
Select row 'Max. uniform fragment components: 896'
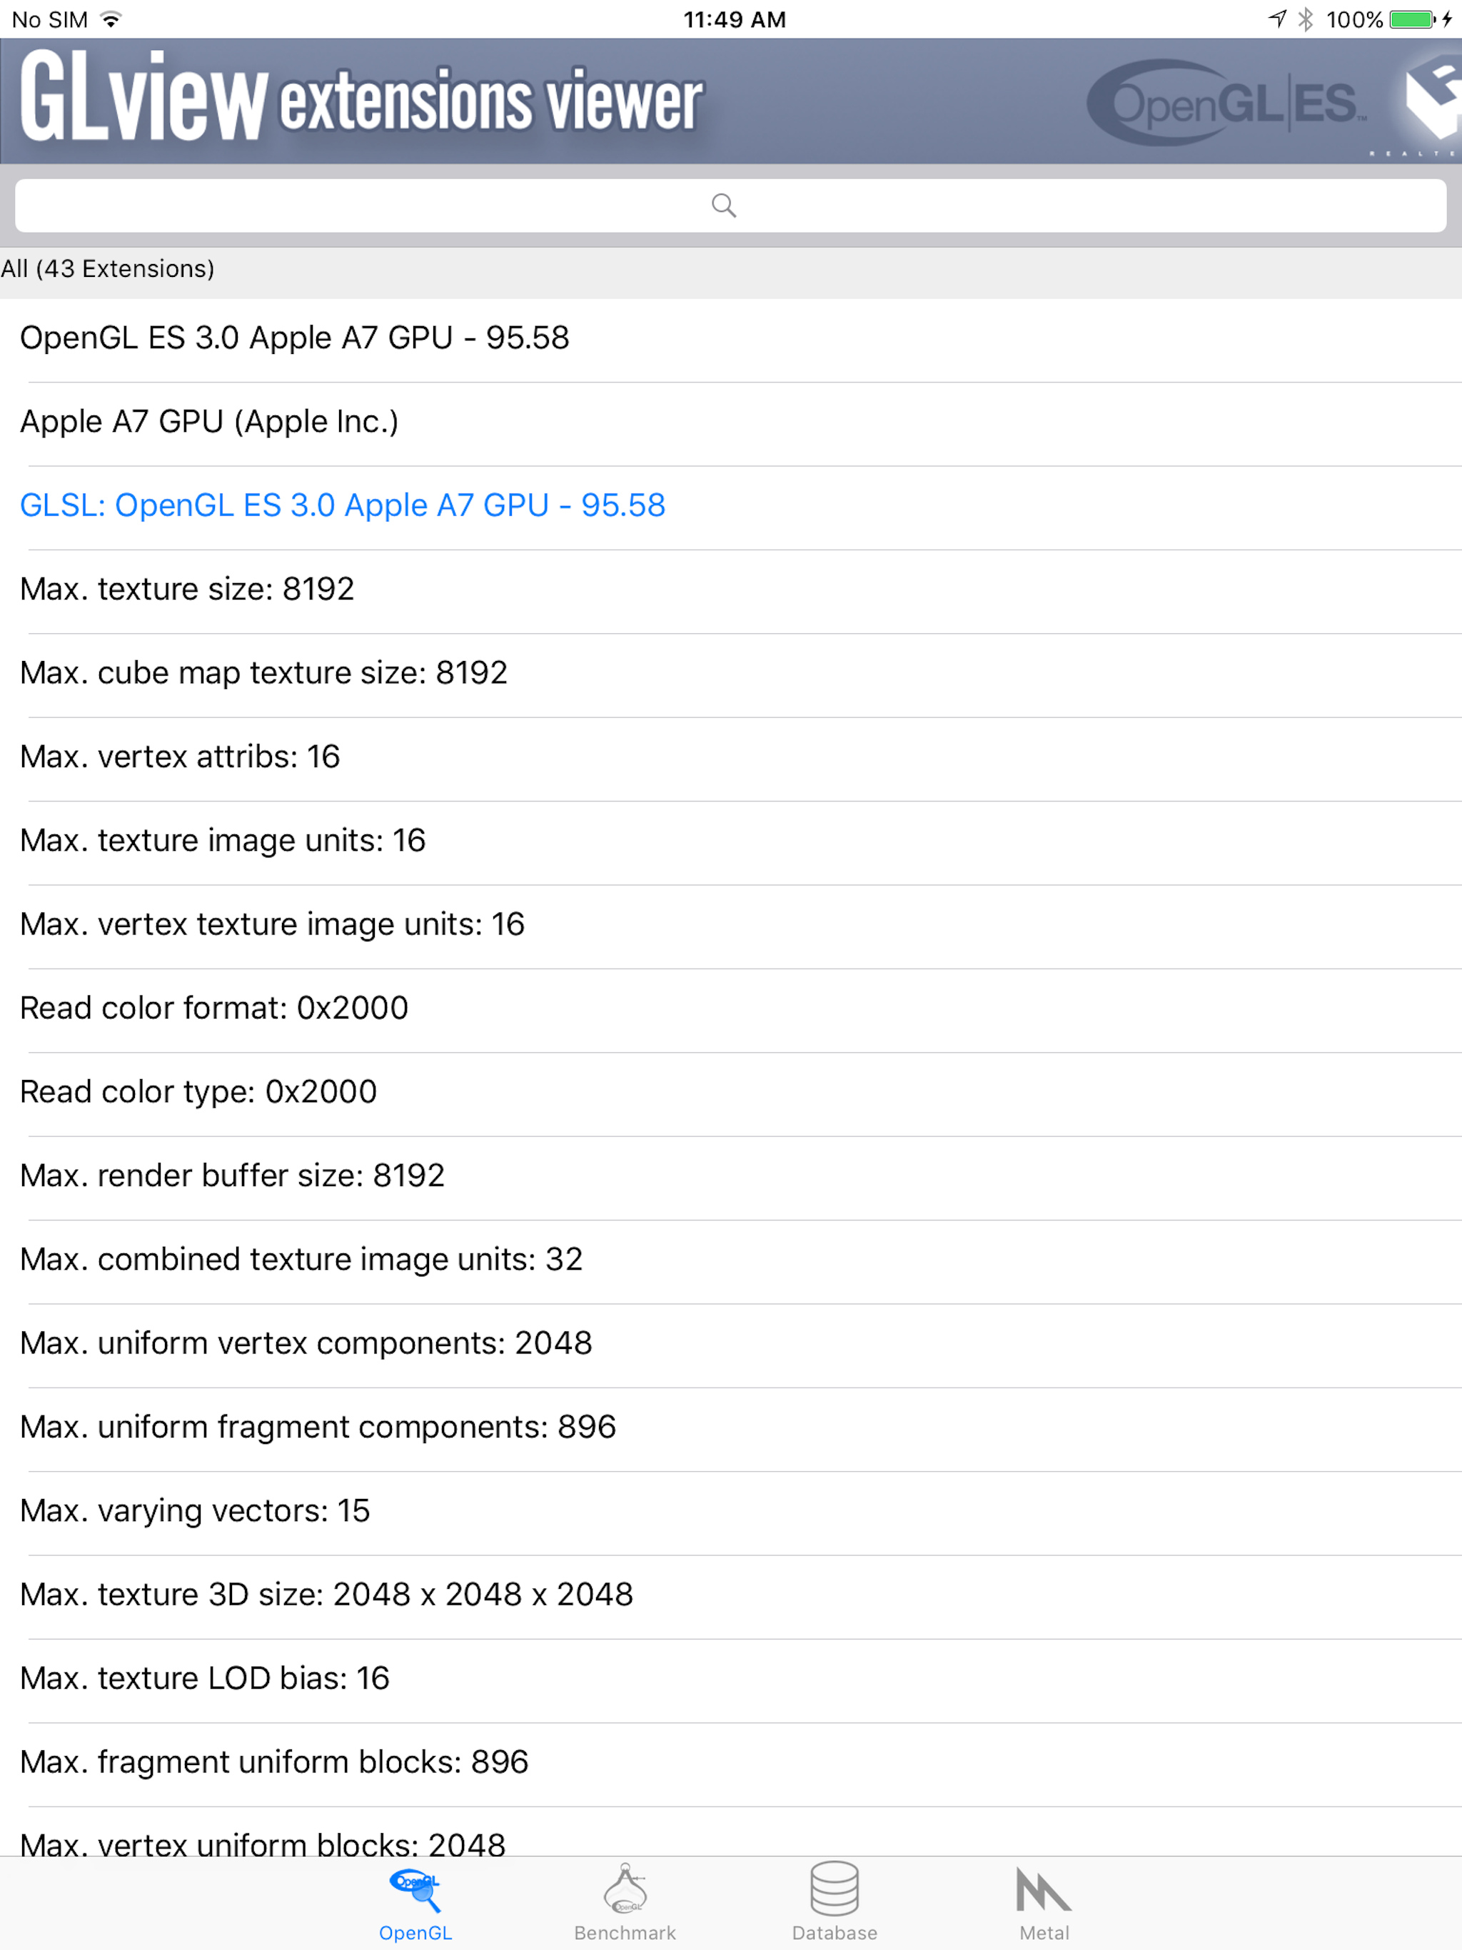[x=731, y=1429]
